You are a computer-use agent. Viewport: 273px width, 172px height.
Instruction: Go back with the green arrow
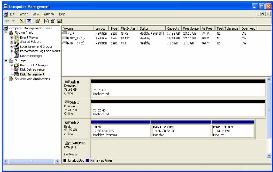click(7, 21)
